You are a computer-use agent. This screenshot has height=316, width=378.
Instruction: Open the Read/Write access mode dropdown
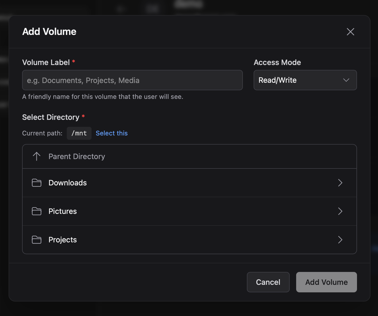305,80
